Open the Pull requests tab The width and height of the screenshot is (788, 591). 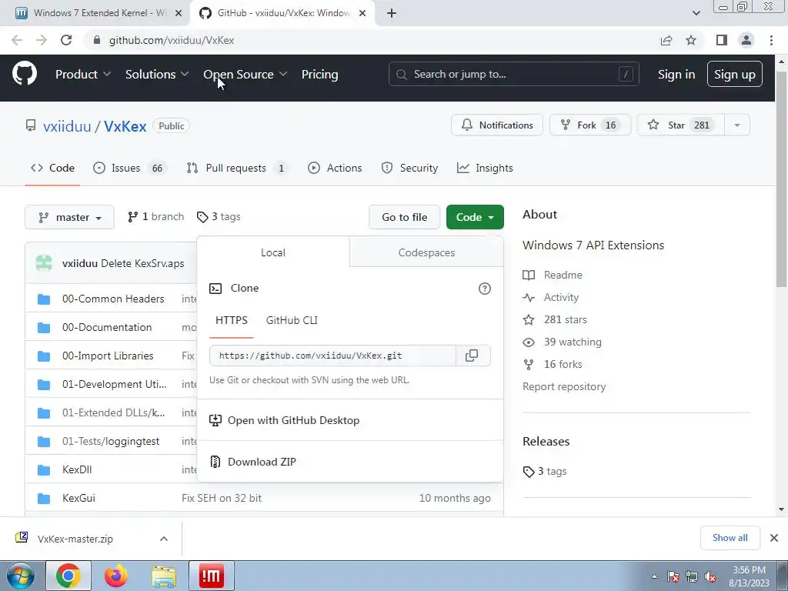coord(237,168)
